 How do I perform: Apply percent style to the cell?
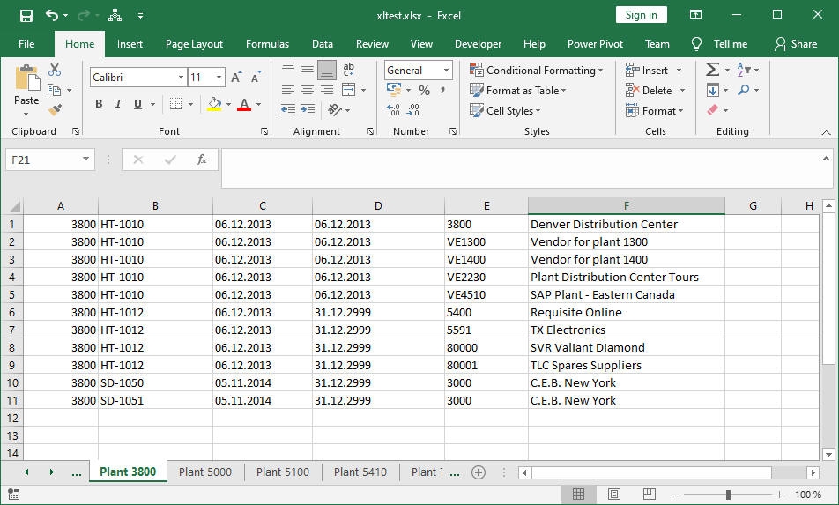(x=424, y=90)
